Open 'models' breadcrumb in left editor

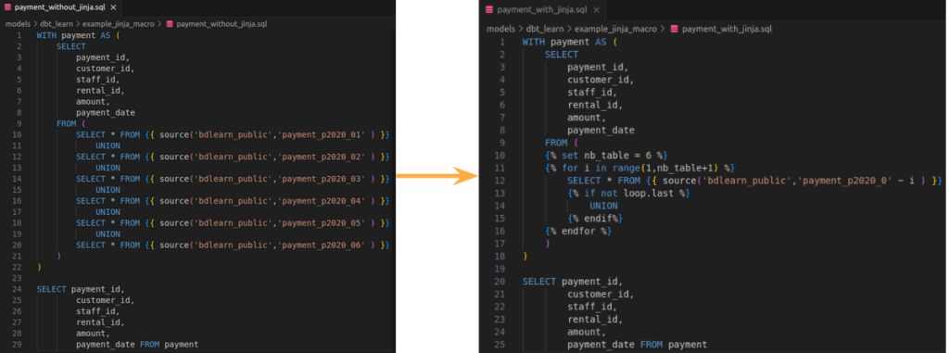(19, 24)
